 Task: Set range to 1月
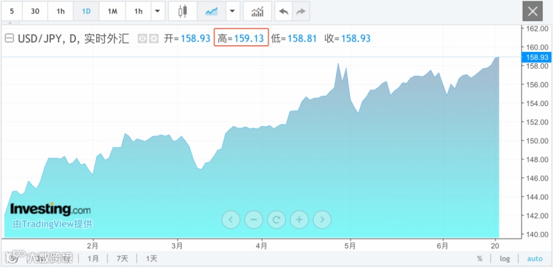93,259
